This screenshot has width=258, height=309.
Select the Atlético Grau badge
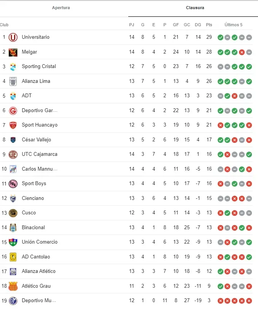point(13,286)
